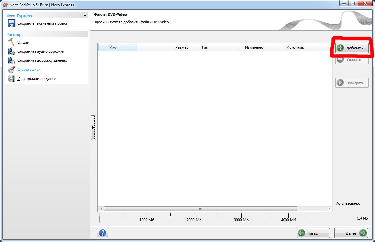Click the scrollbar right arrow
Viewport: 375px width, 242px height.
(x=329, y=209)
